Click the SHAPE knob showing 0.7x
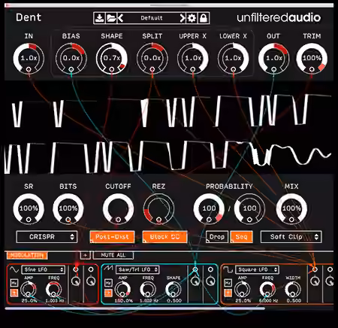Image resolution: width=338 pixels, height=328 pixels. coord(112,58)
